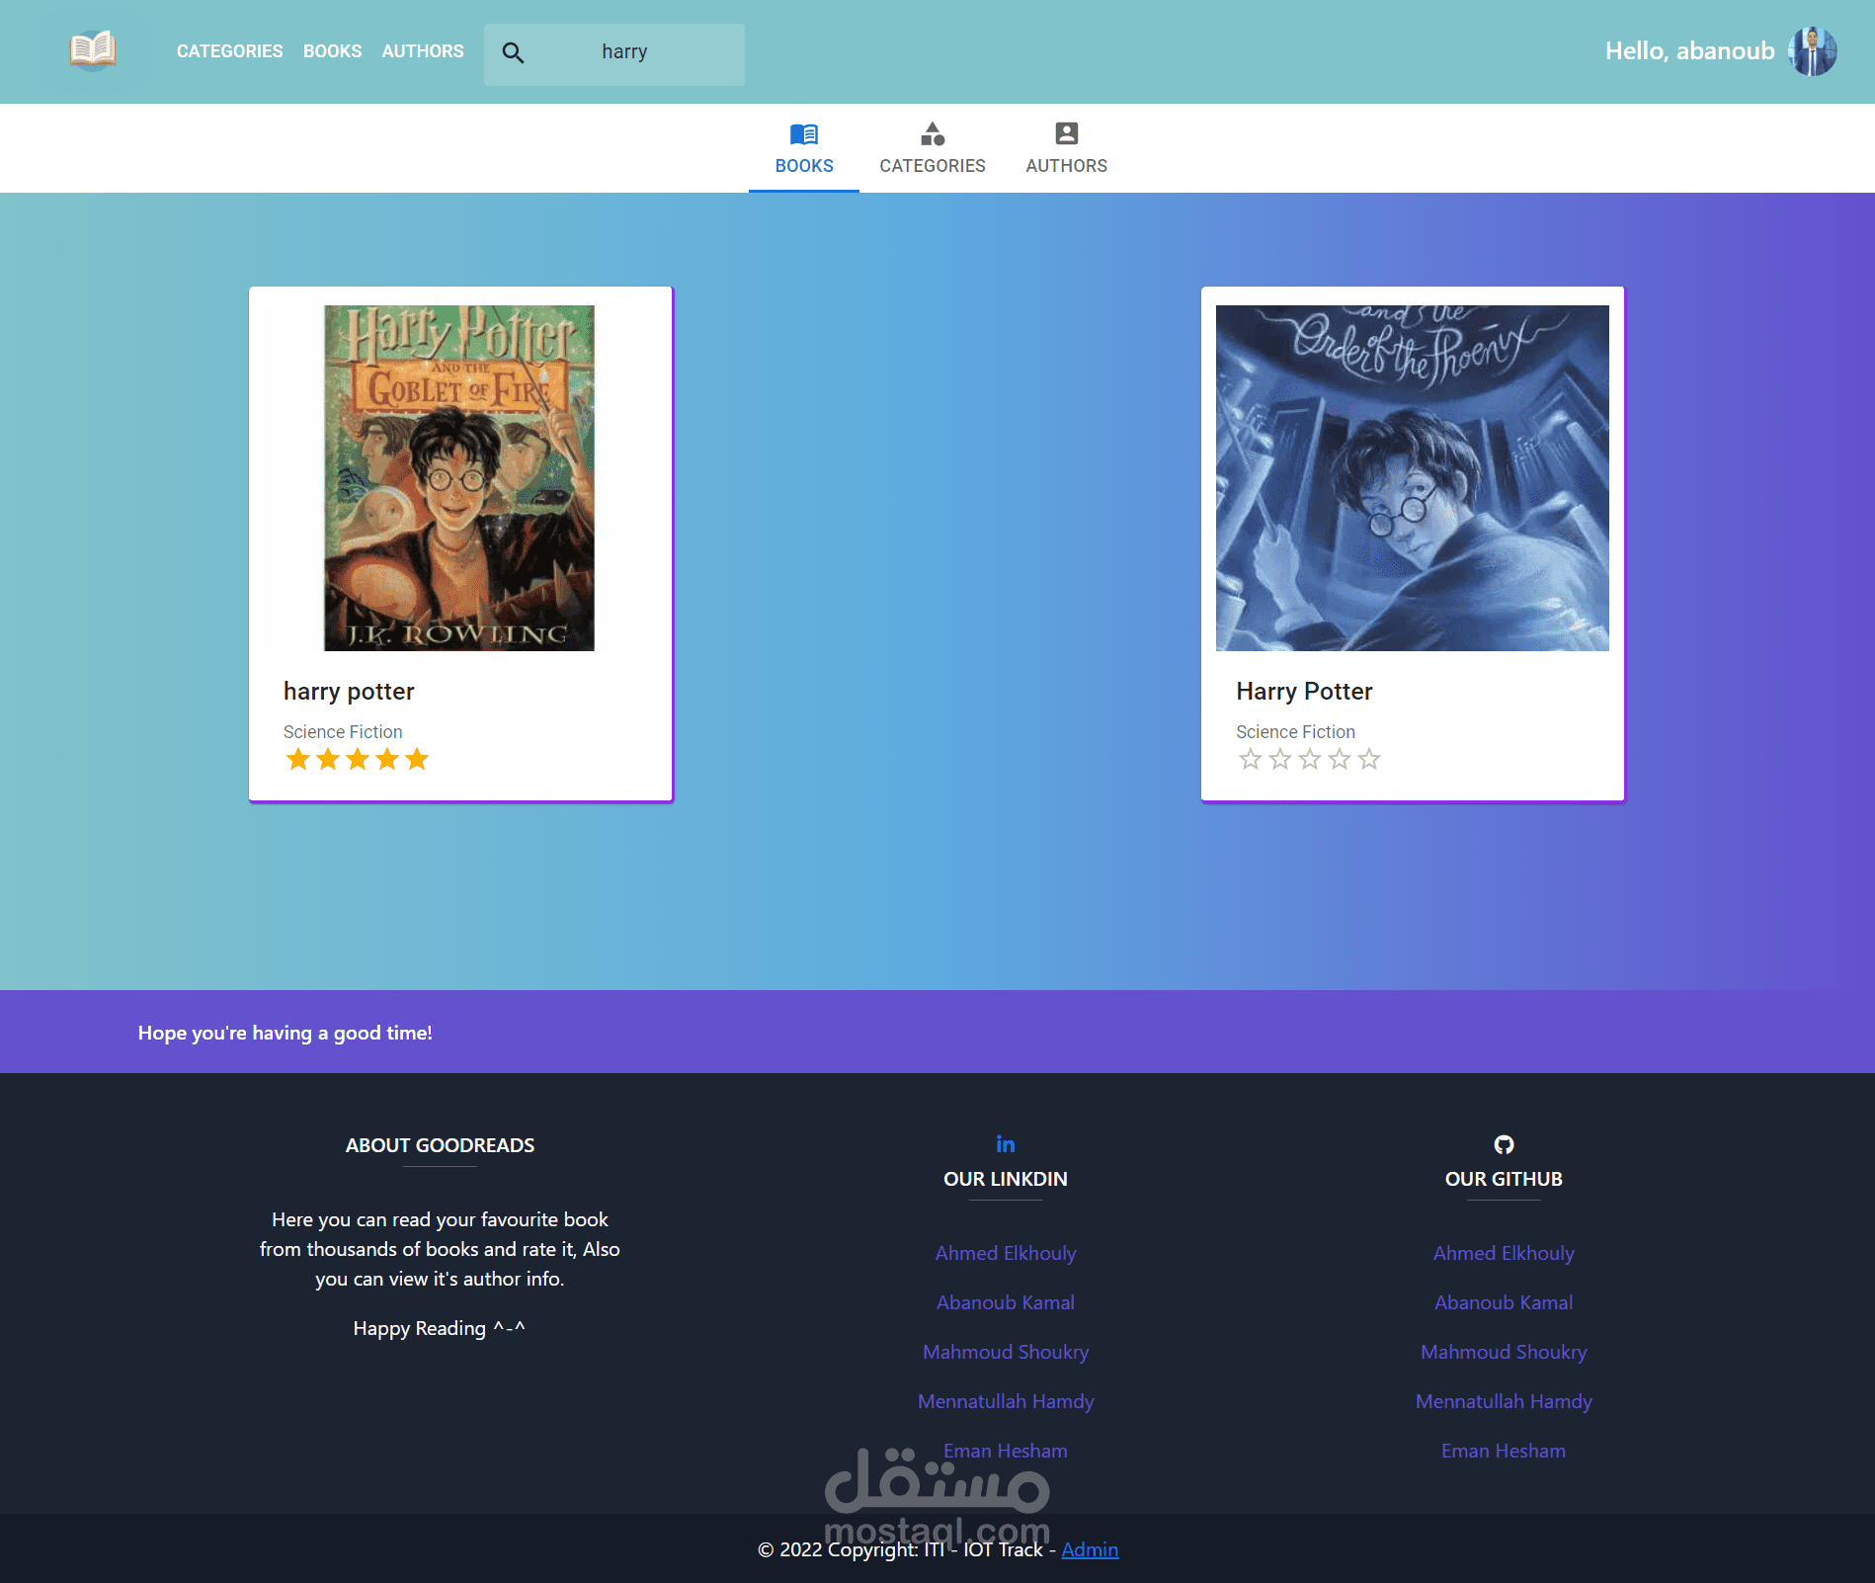Open BOOKS in the top navbar
The height and width of the screenshot is (1583, 1875).
click(x=332, y=51)
